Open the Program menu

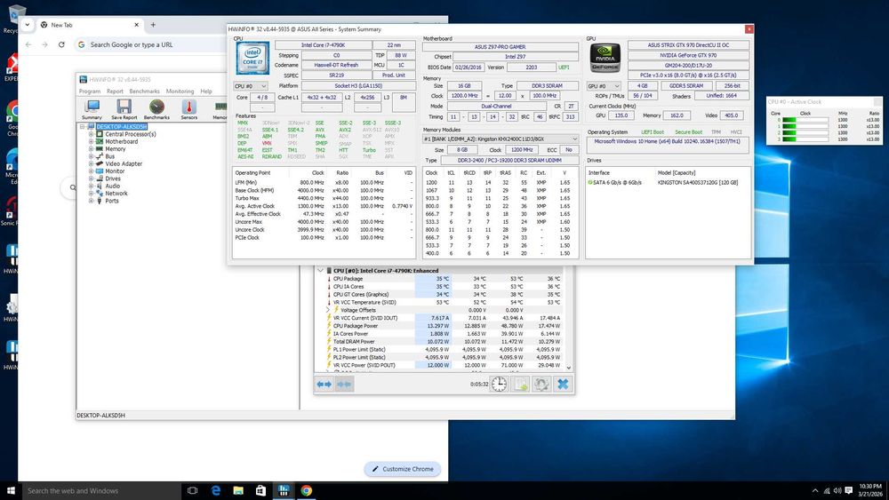pyautogui.click(x=90, y=91)
